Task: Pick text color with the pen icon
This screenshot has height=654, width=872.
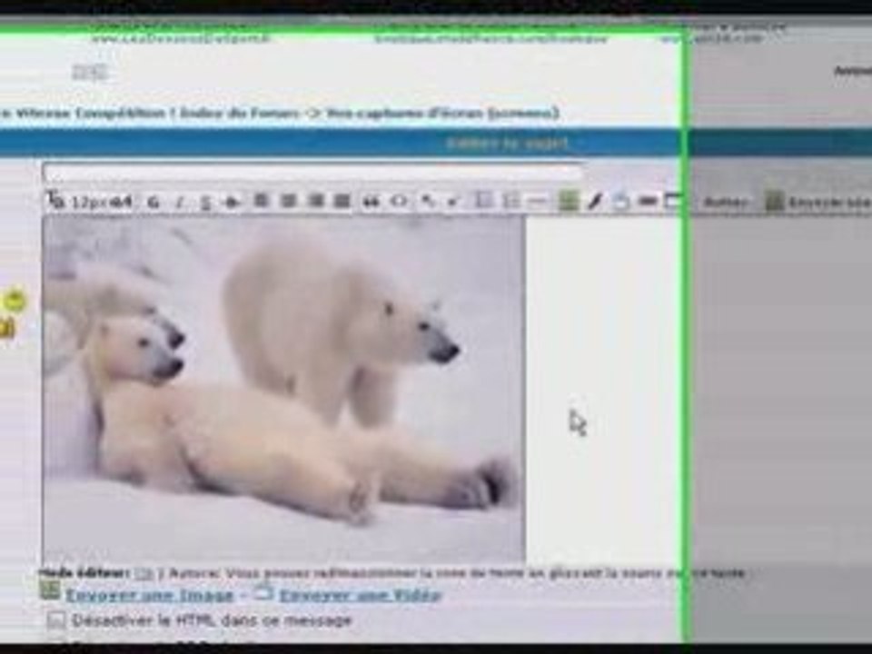Action: [595, 202]
